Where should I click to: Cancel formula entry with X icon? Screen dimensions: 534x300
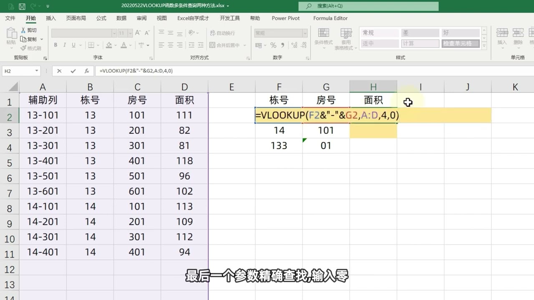click(x=59, y=71)
